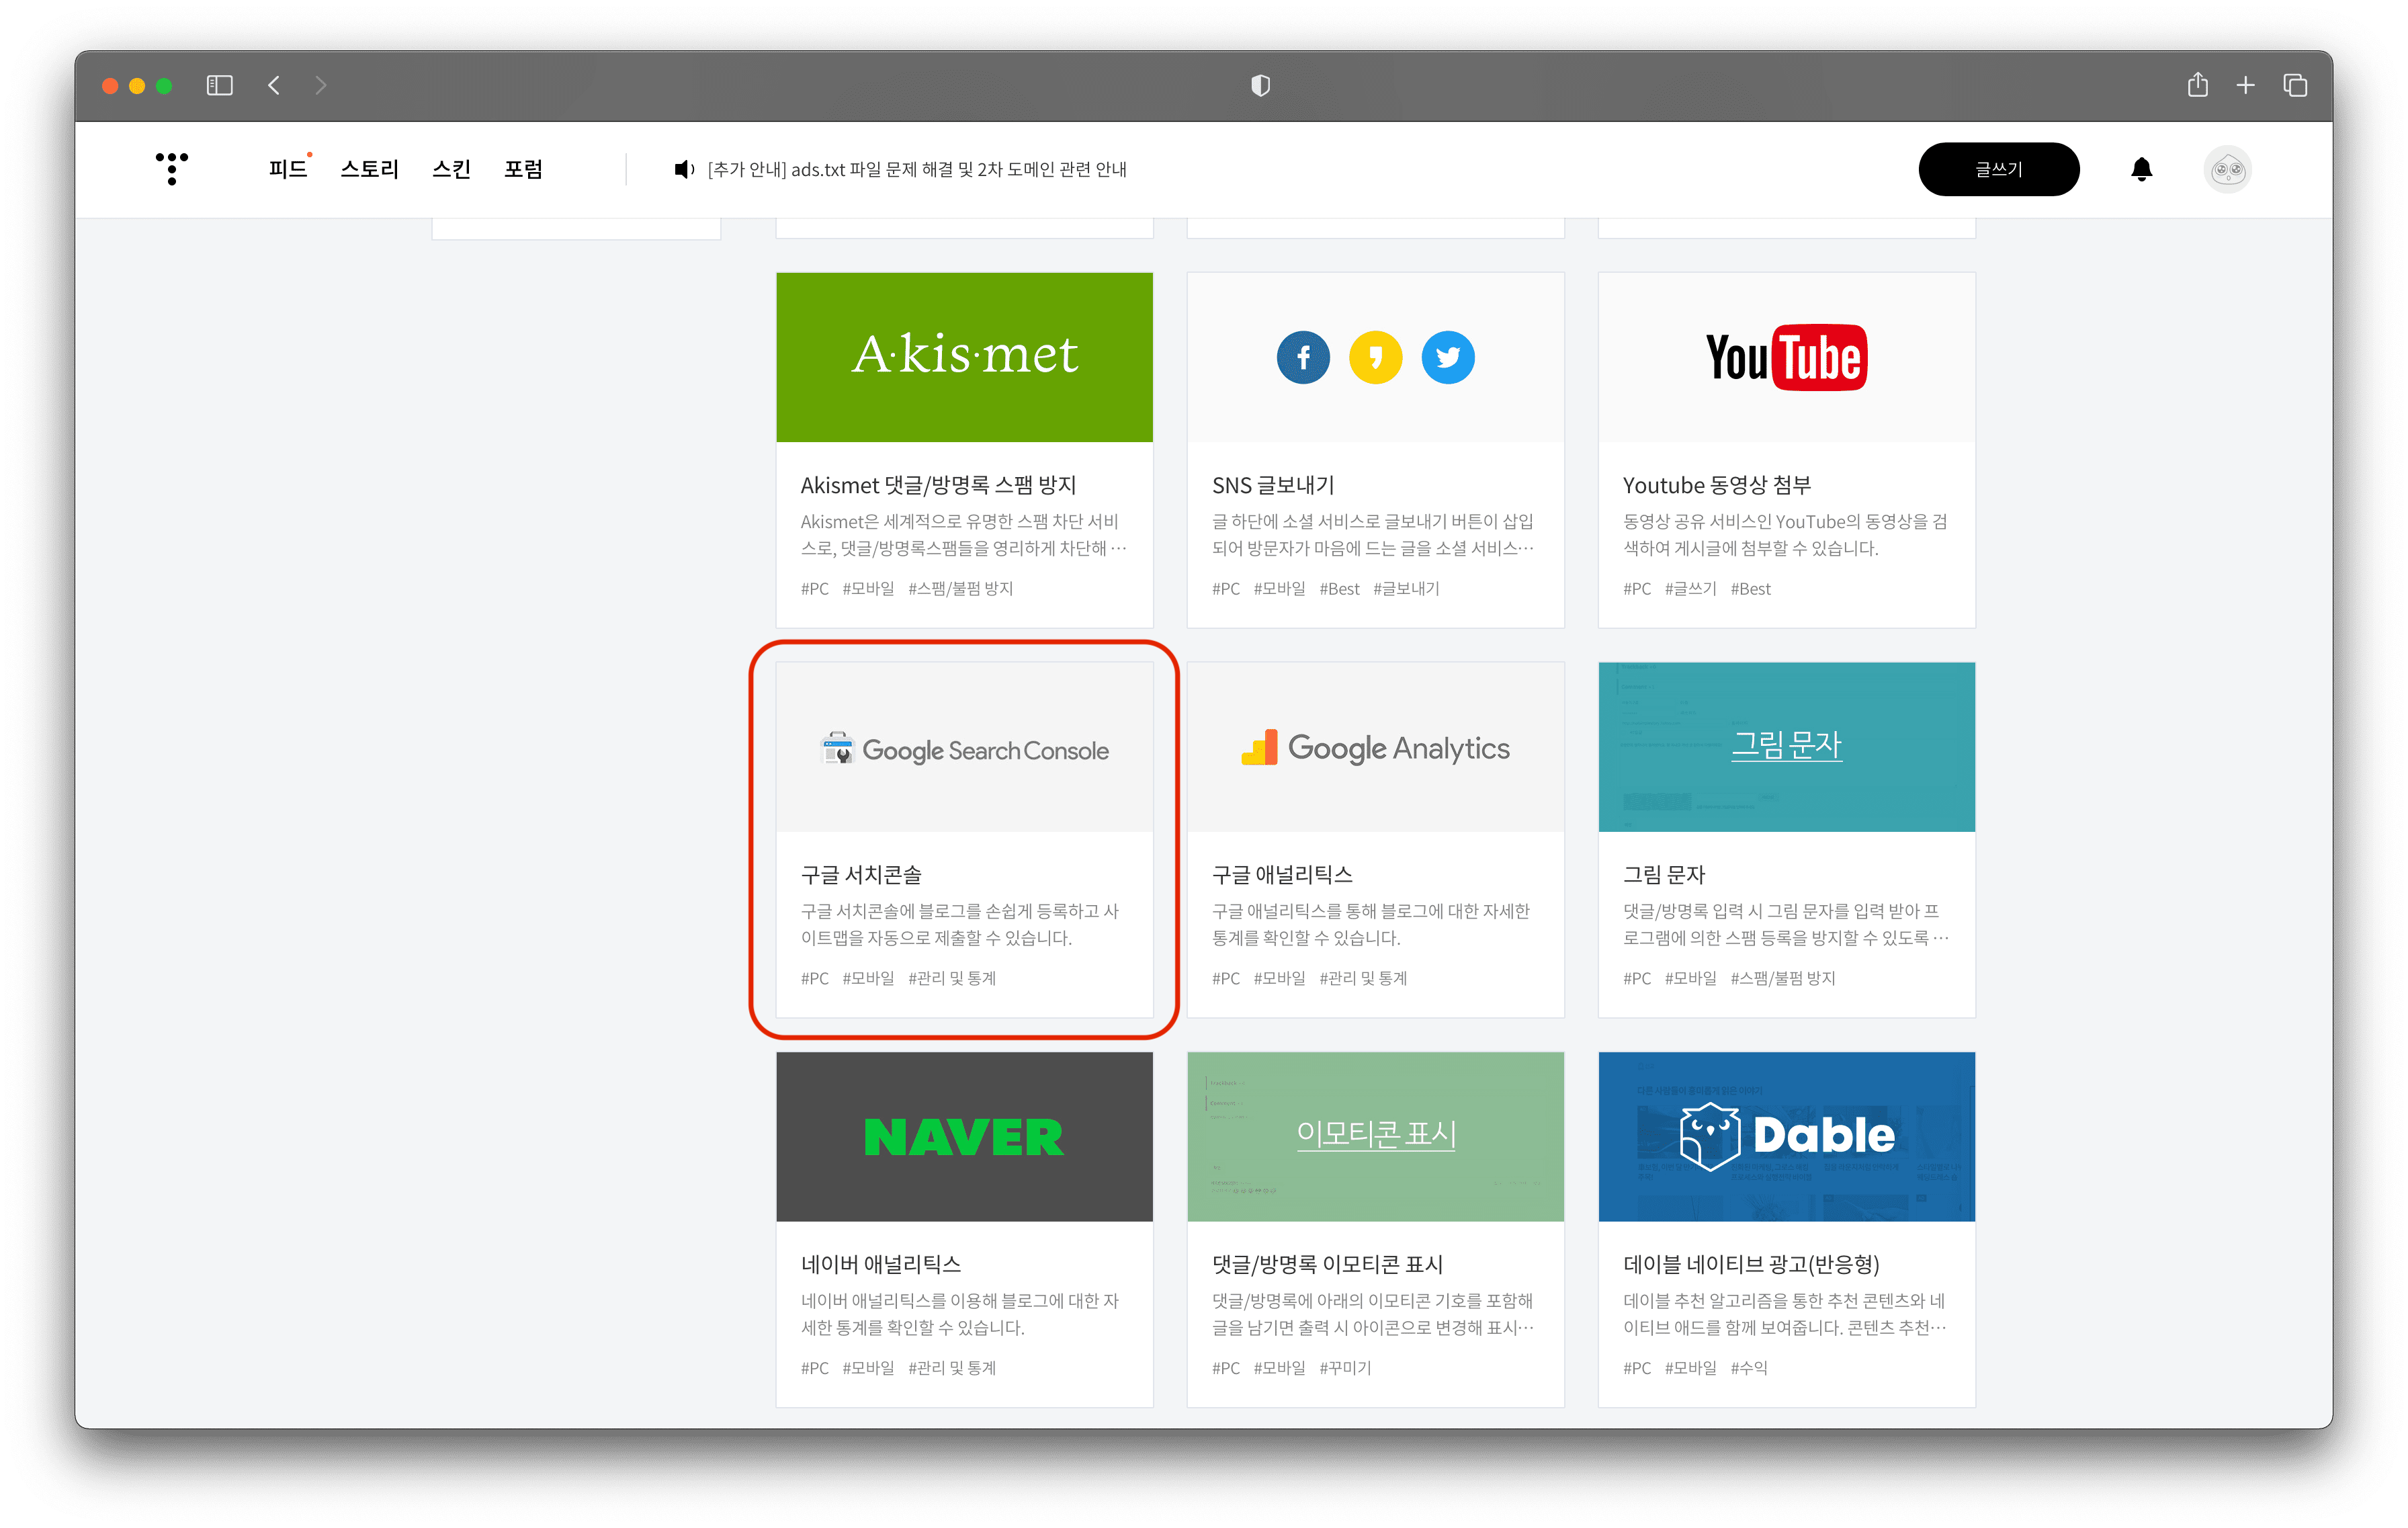2408x1528 pixels.
Task: Go to the 포럼 menu
Action: (x=523, y=169)
